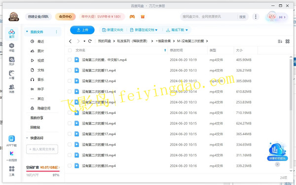This screenshot has height=185, width=296.
Task: Click the 会员中心 button
Action: click(x=65, y=17)
